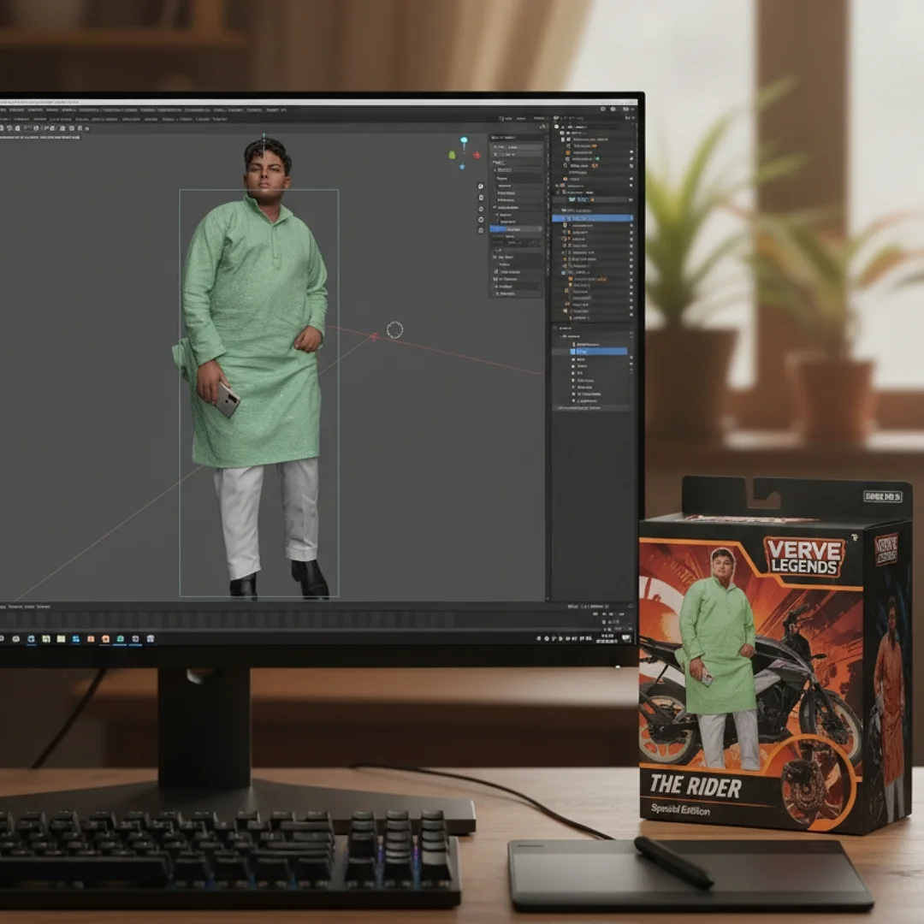The height and width of the screenshot is (924, 924).
Task: Toggle visibility of the last outliner row
Action: coord(631,313)
